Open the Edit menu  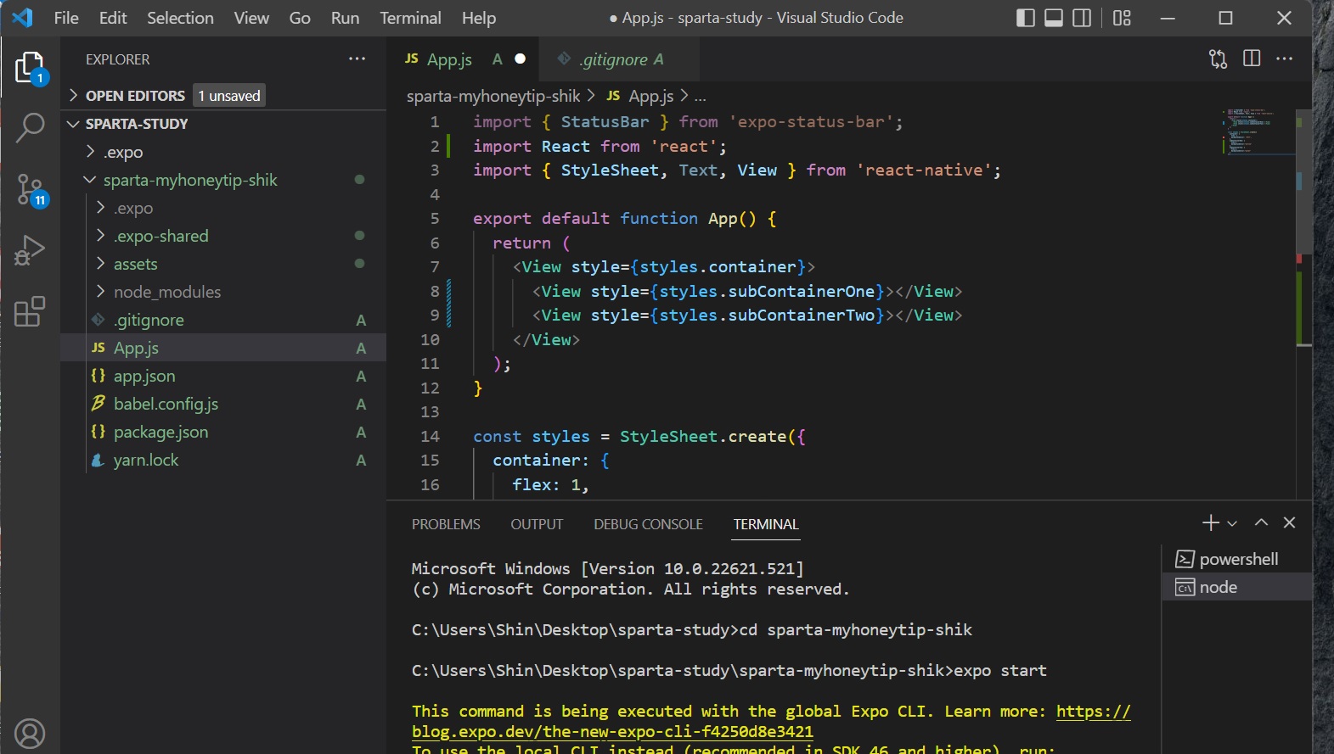(x=113, y=18)
